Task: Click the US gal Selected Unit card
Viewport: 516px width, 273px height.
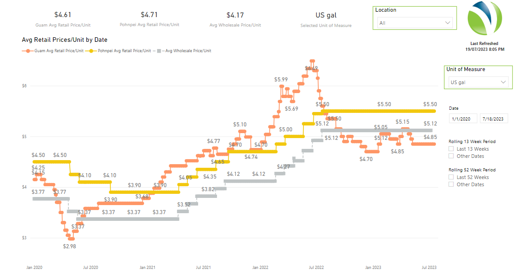Action: [326, 19]
